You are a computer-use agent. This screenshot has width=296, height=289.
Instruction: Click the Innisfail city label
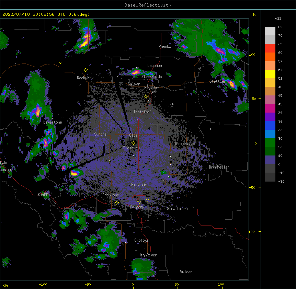(x=143, y=112)
